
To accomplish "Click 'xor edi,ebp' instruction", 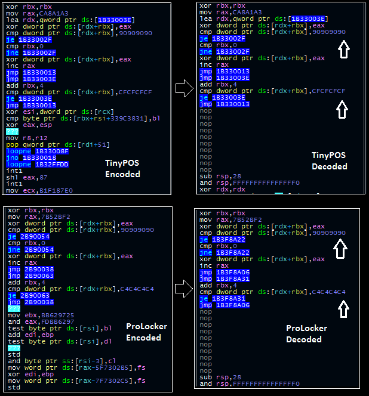I will [x=31, y=375].
